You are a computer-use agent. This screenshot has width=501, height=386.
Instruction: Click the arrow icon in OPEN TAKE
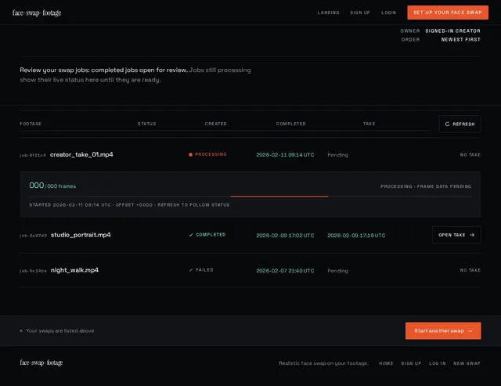(x=472, y=235)
